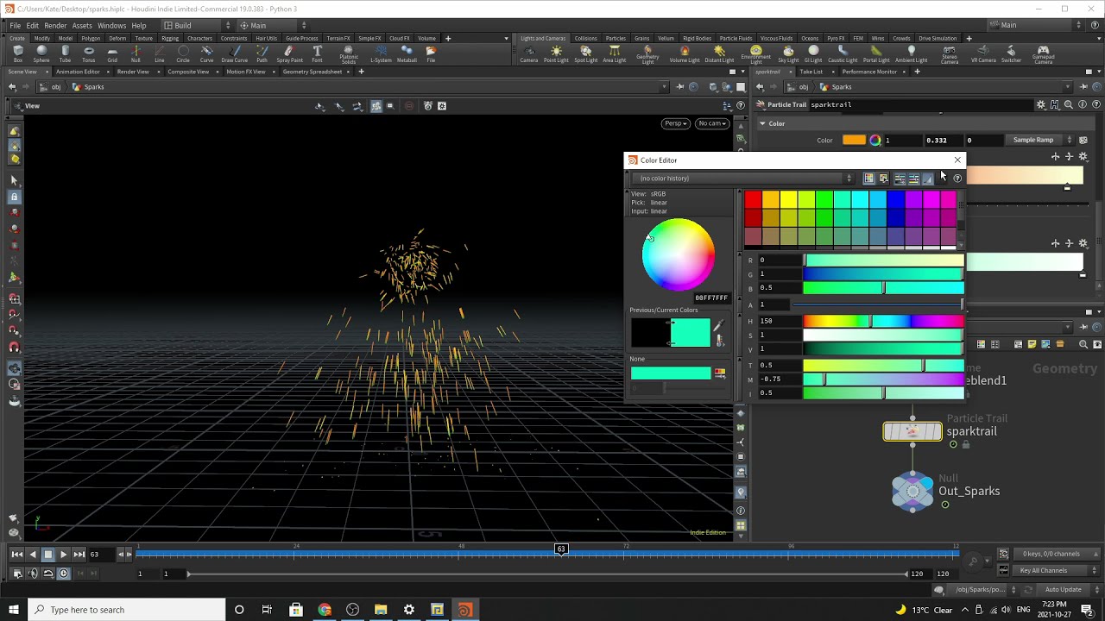Screen dimensions: 1105x621
Task: Open parameter gear menu for Particle Trail
Action: tap(1041, 104)
